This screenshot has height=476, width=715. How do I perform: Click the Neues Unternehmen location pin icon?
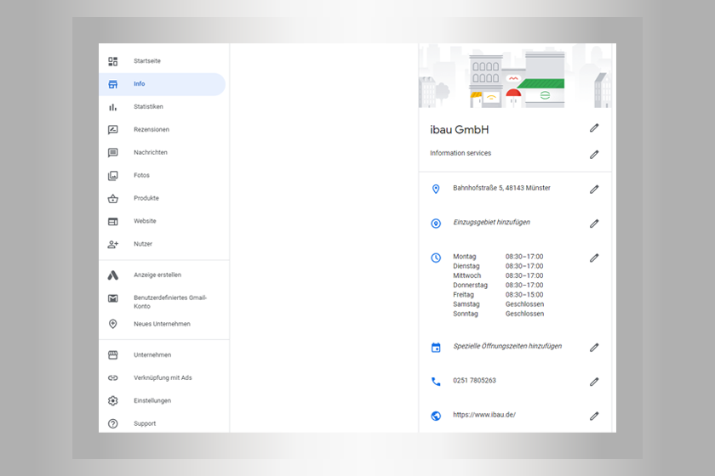coord(112,324)
